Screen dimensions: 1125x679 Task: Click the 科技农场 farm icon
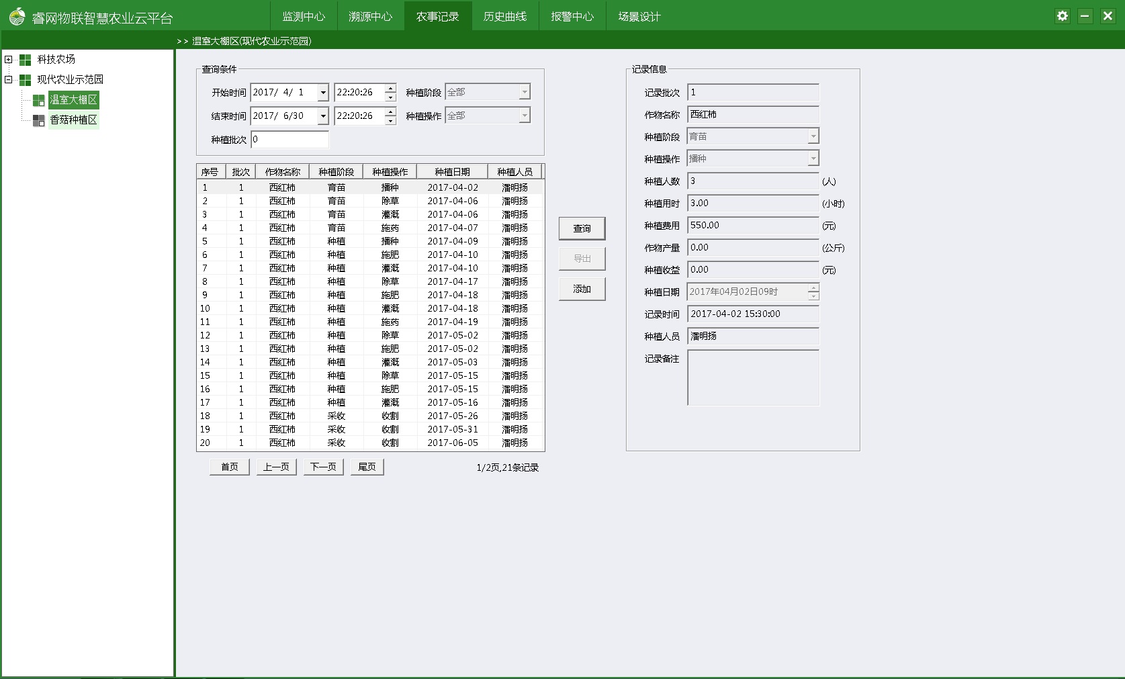(x=25, y=60)
